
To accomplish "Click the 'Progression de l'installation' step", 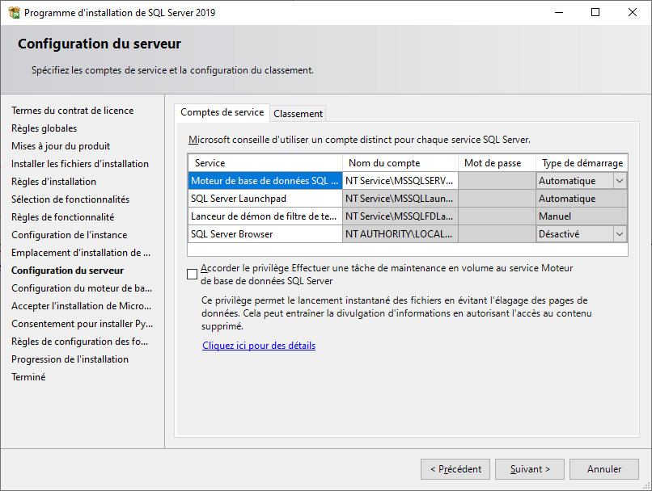I will point(70,359).
